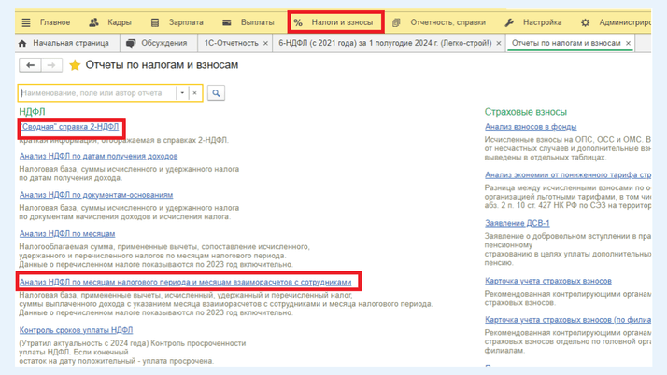This screenshot has width=667, height=375.
Task: Open the hamburger main menu icon
Action: coord(26,22)
